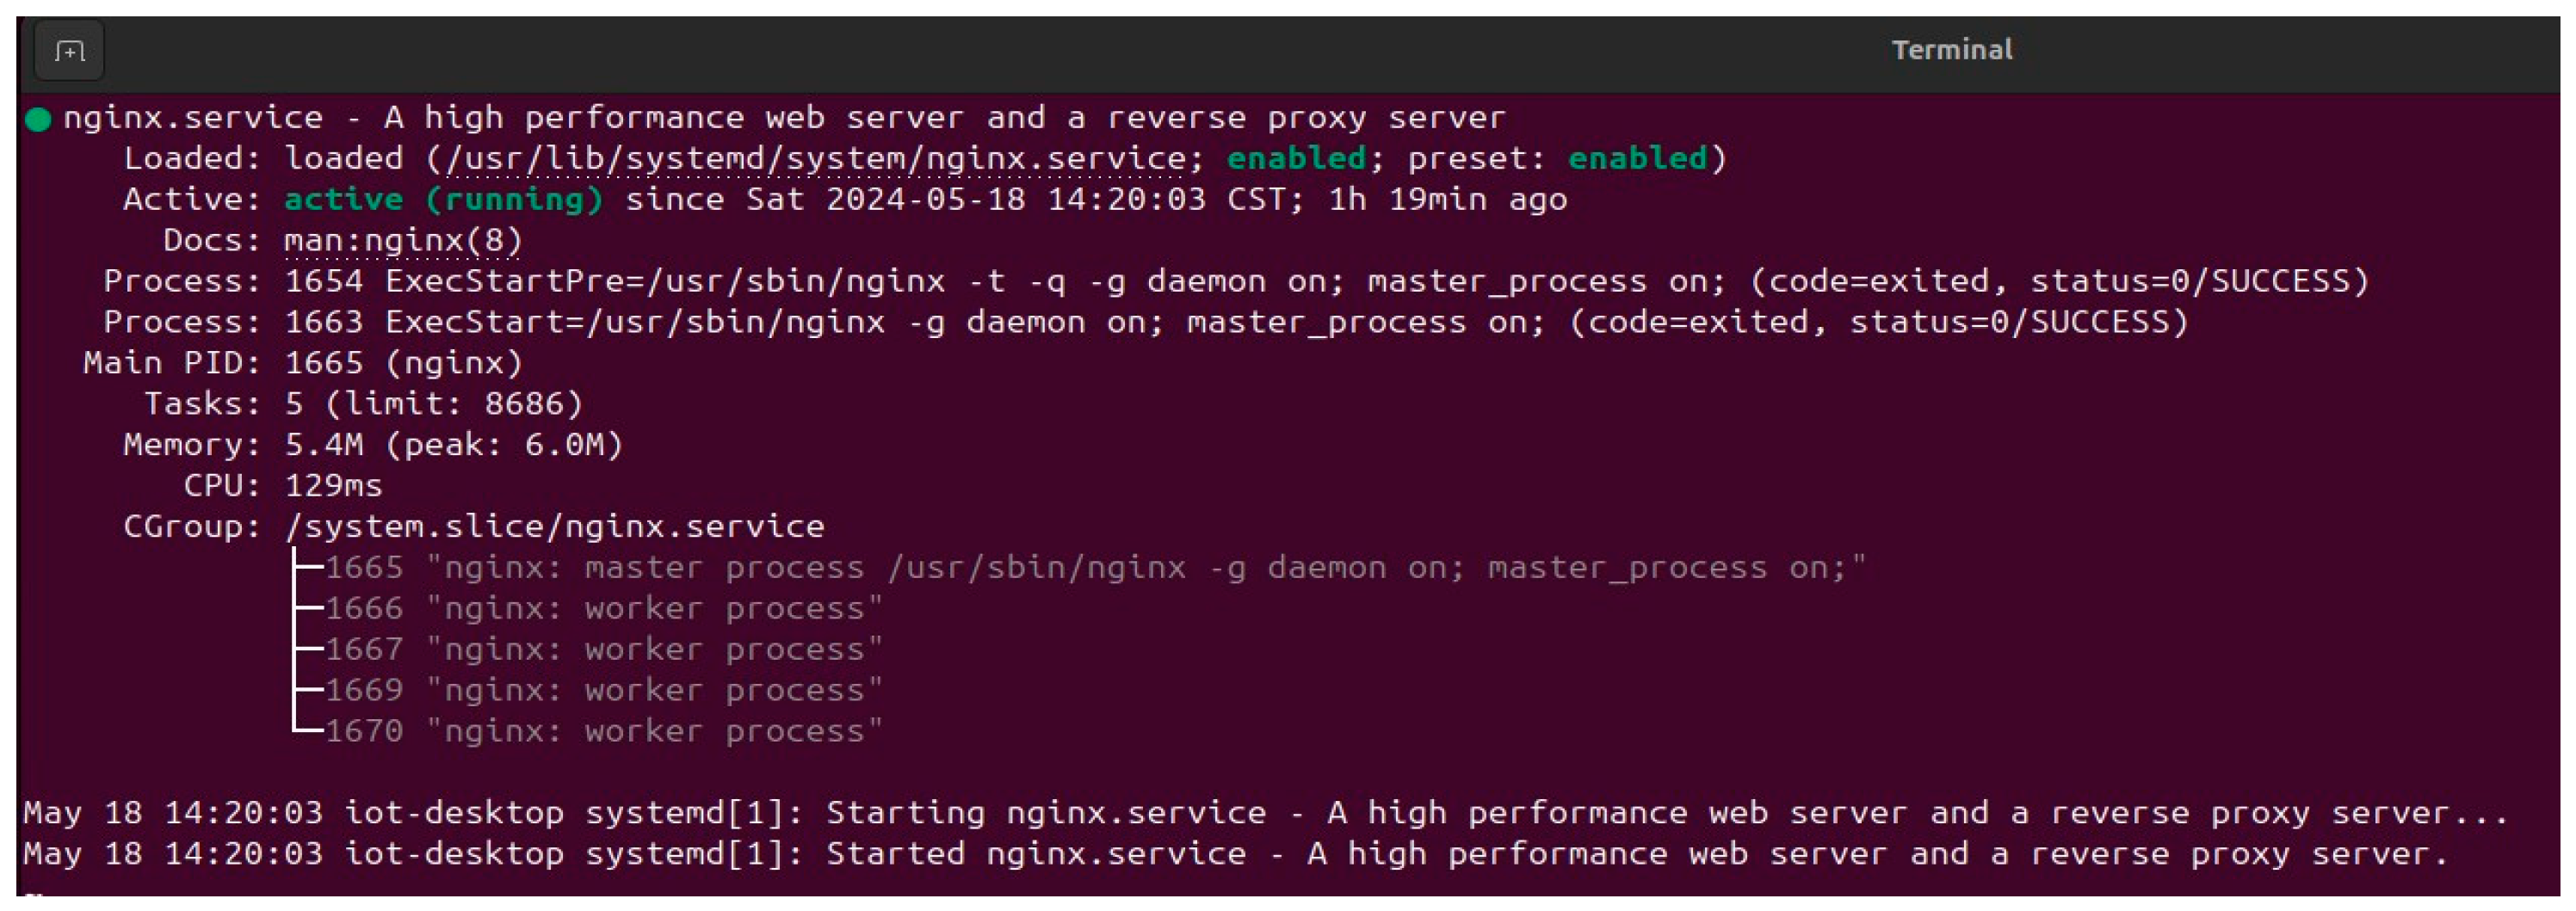Click the 'Started nginx.service' log line
2576x911 pixels.
point(1235,853)
